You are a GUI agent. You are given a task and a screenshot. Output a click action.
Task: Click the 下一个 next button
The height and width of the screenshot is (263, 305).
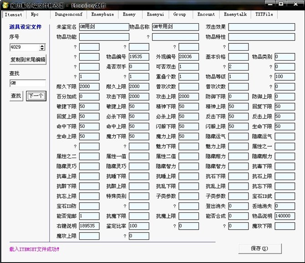tap(36, 96)
